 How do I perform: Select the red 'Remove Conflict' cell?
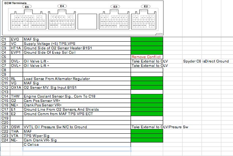(147, 57)
